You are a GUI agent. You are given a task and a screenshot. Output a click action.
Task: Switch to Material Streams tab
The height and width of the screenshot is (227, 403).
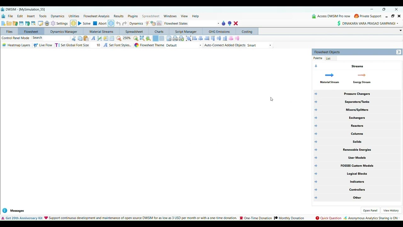pos(101,32)
